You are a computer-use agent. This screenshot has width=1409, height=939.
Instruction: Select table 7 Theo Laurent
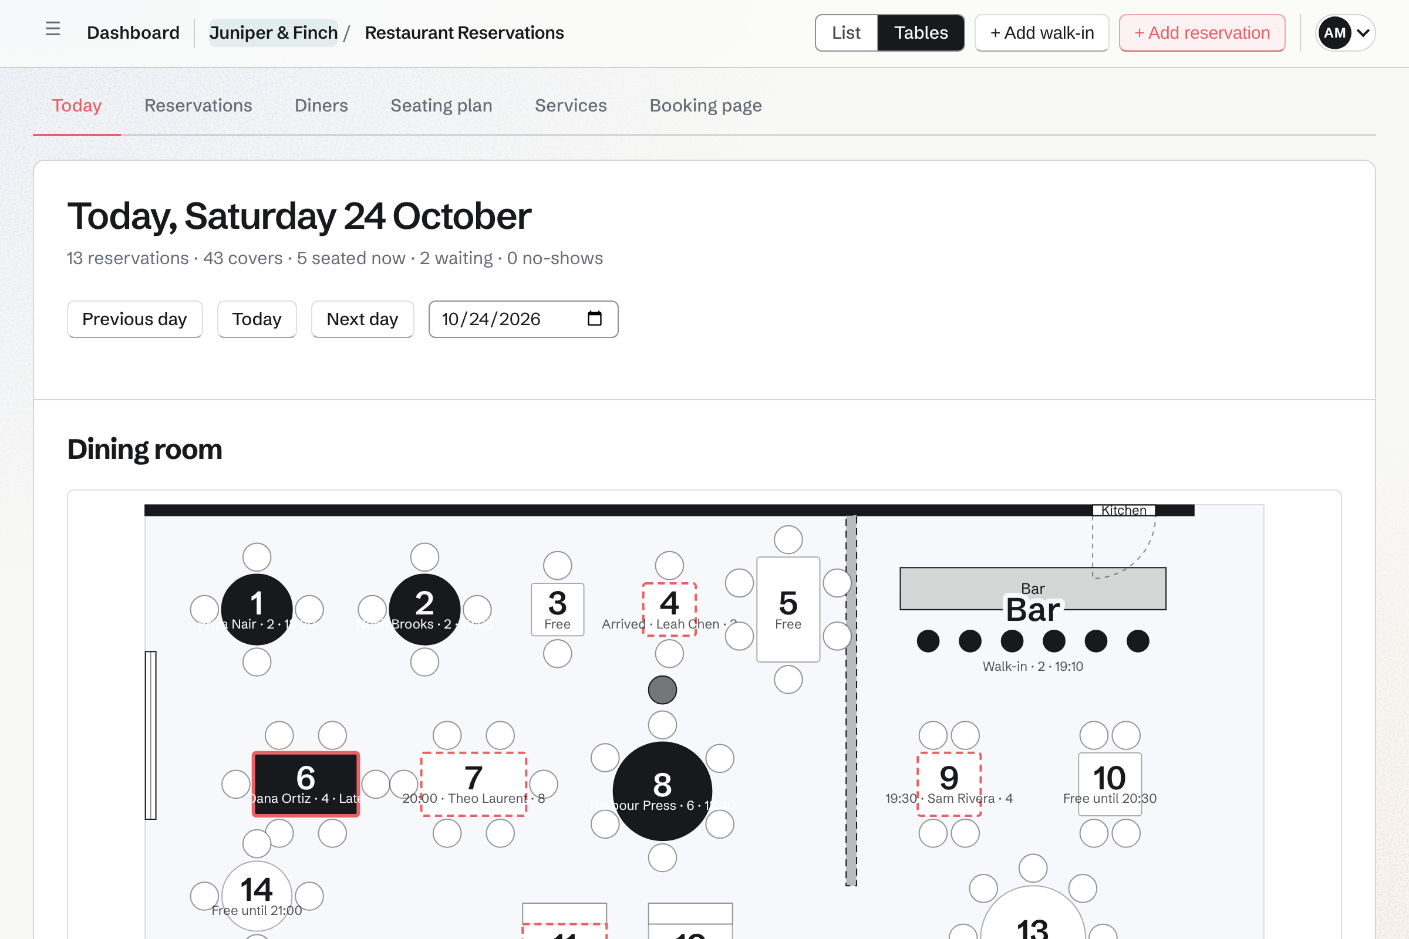point(473,784)
